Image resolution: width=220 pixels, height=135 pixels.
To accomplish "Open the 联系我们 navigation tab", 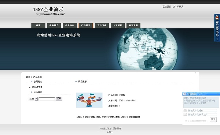I will click(x=133, y=26).
